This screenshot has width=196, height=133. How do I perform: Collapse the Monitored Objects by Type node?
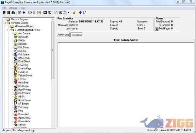coord(8,30)
